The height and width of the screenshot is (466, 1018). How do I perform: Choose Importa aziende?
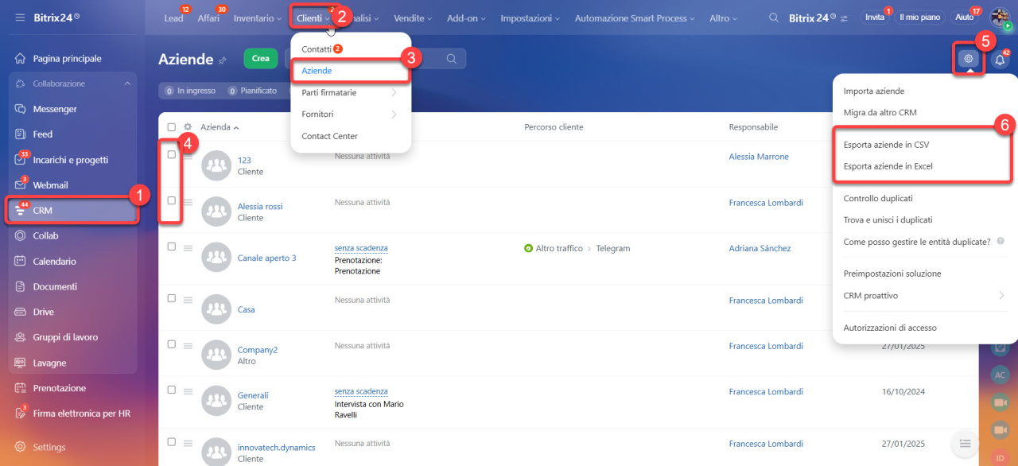point(873,91)
